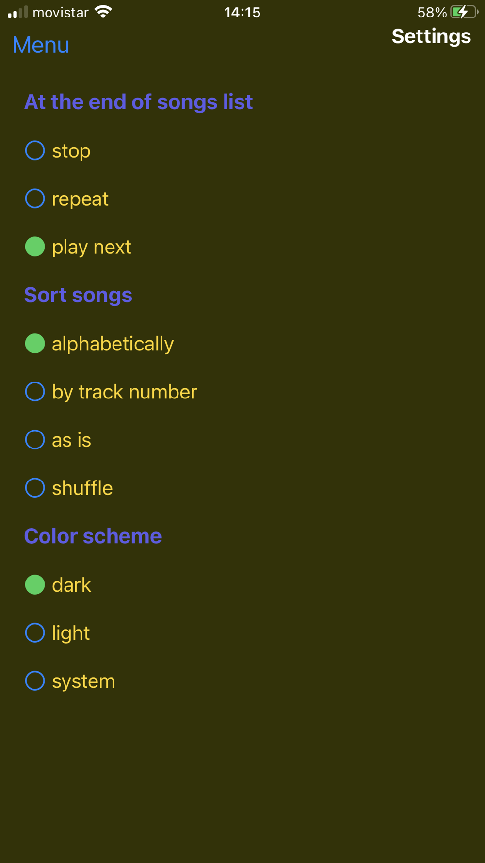Tap the battery charging icon

[x=464, y=12]
